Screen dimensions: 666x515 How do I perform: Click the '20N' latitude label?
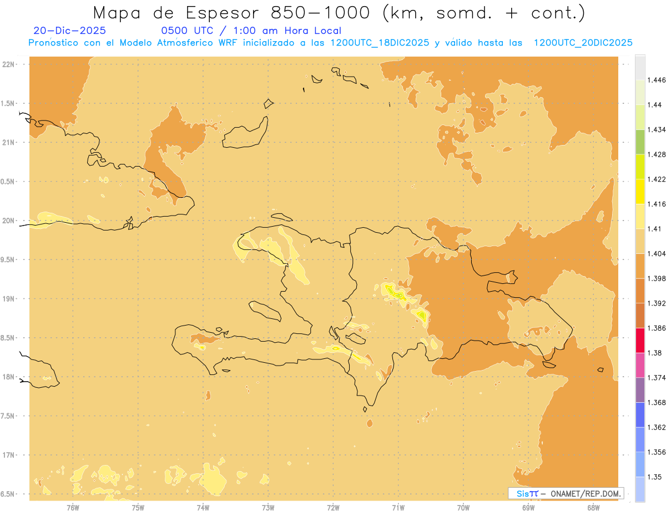9,221
